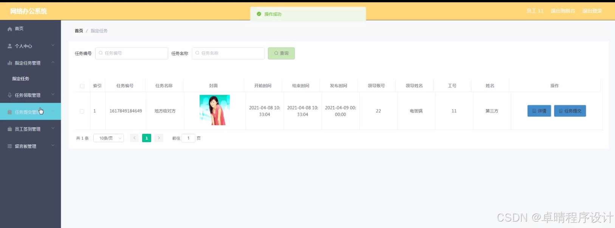
Task: Toggle the select-all checkbox in table header
Action: pyautogui.click(x=82, y=86)
